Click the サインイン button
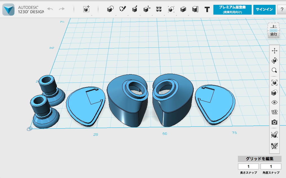The width and height of the screenshot is (286, 178). point(264,10)
